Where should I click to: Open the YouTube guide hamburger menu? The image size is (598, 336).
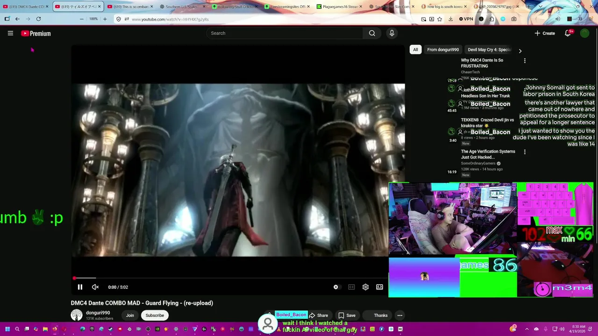(x=10, y=33)
